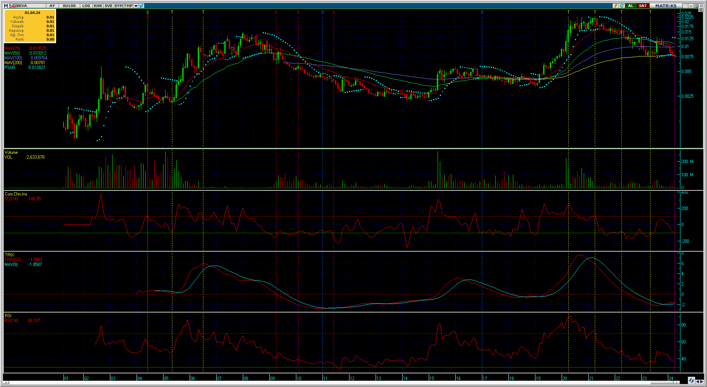The image size is (707, 387).
Task: Click the restore window icon at top right
Action: [696, 6]
